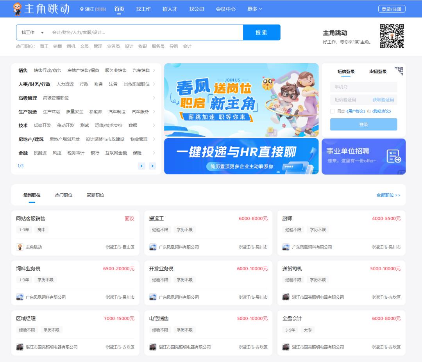
Task: Click the 事业单位招聘 document icon
Action: [x=393, y=156]
